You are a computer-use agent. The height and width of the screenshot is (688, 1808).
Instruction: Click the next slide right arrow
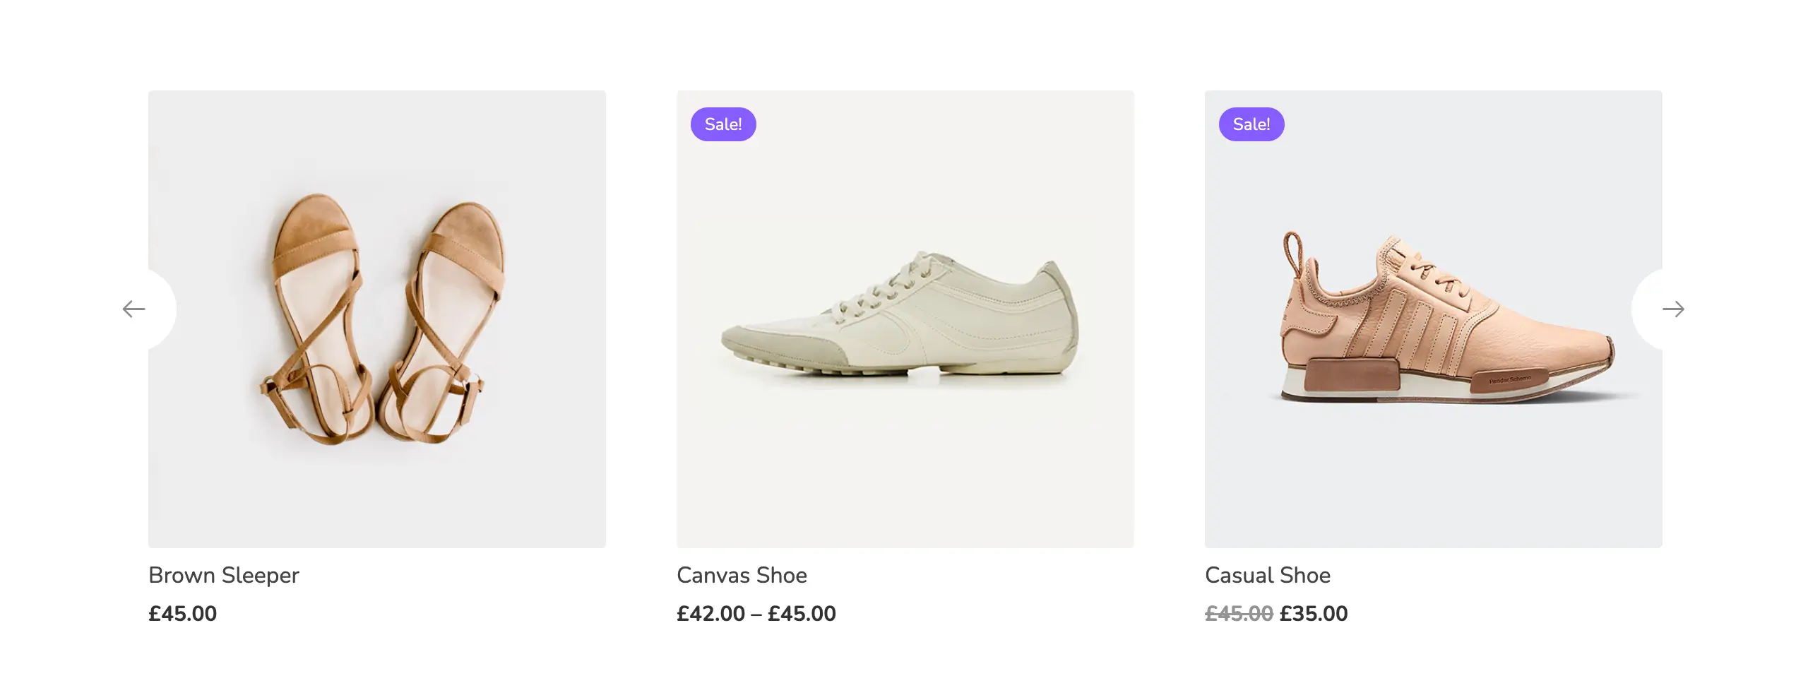pos(1672,309)
